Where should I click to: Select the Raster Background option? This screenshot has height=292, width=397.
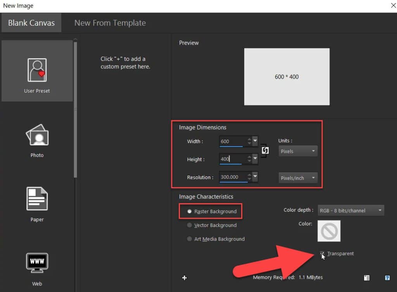click(x=190, y=211)
